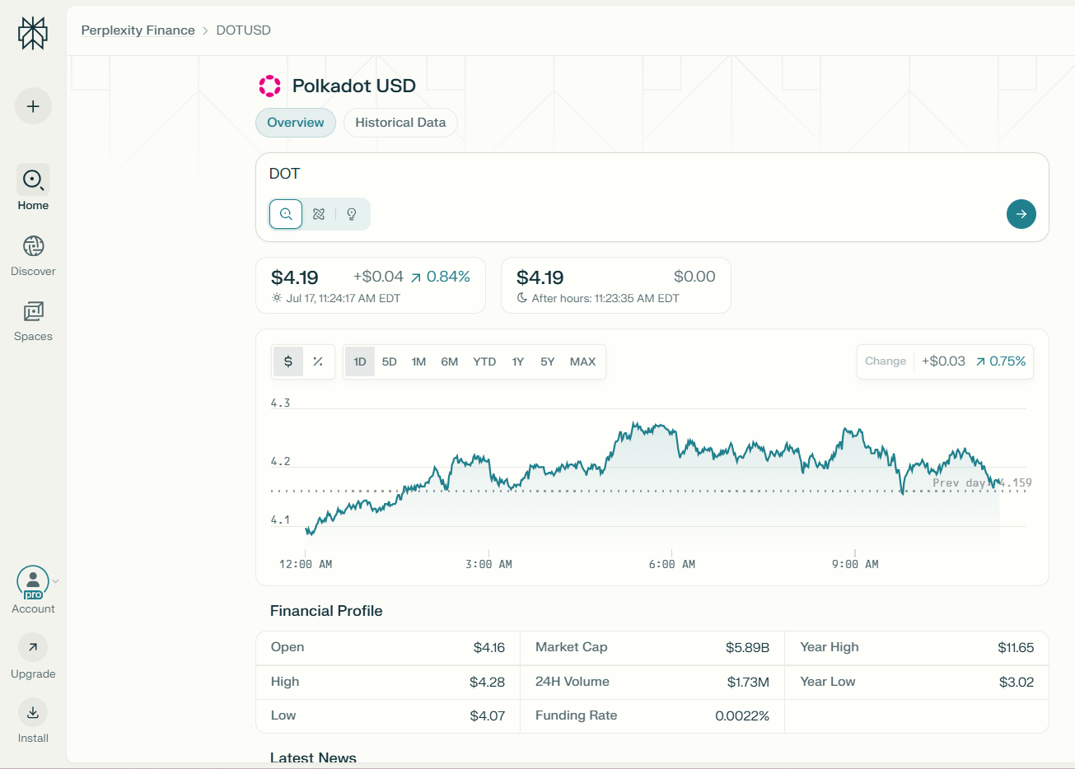This screenshot has height=769, width=1075.
Task: Open the Home sidebar icon
Action: (33, 179)
